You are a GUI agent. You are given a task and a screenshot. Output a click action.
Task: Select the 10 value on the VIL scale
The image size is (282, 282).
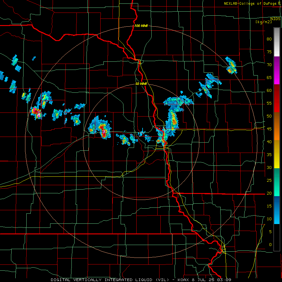[x=269, y=219]
